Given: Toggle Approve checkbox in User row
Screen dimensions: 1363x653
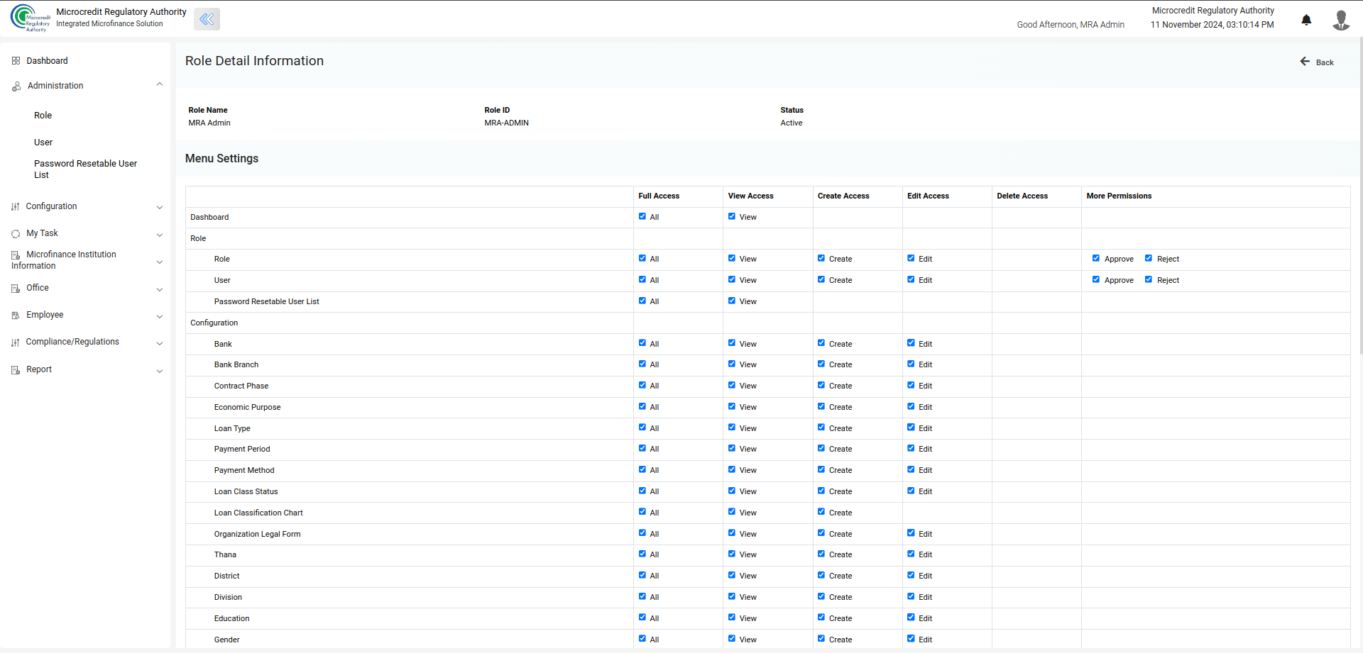Looking at the screenshot, I should [1096, 279].
